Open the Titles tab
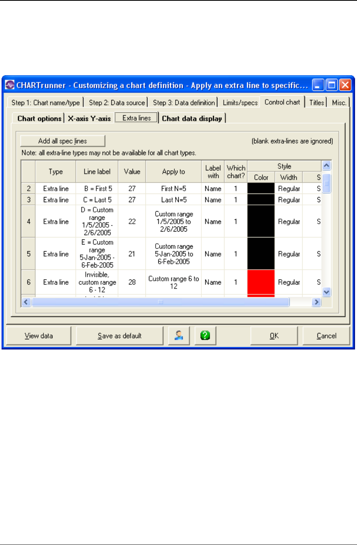The height and width of the screenshot is (545, 357). [x=317, y=103]
